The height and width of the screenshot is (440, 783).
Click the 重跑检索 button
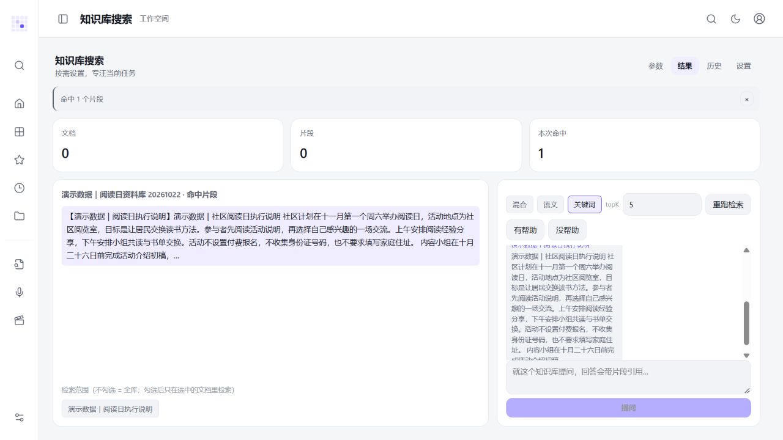click(x=728, y=204)
